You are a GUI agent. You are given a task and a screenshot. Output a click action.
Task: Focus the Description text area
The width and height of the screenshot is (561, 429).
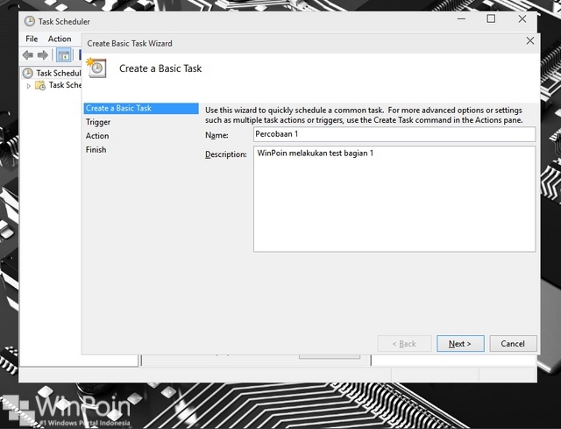pos(394,199)
